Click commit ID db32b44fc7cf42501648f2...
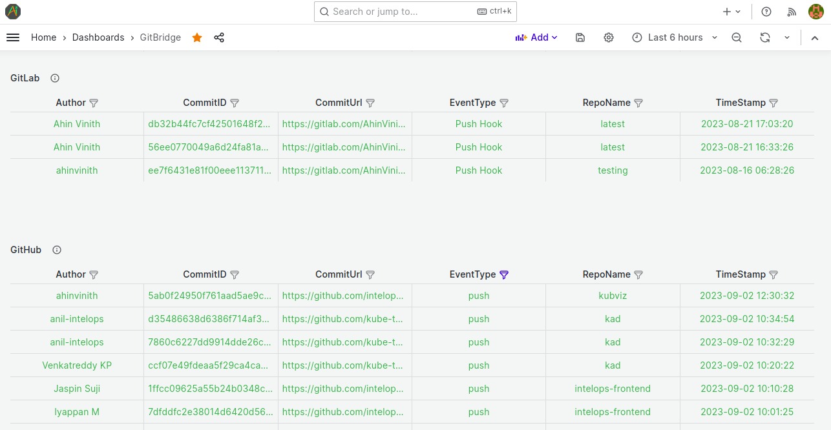Viewport: 831px width, 430px height. coord(209,124)
